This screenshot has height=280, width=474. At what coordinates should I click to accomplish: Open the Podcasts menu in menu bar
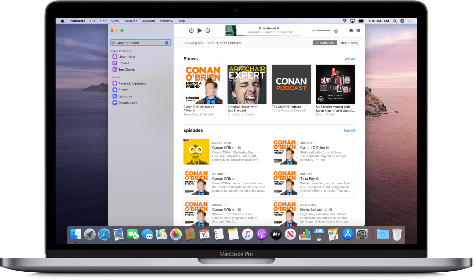[x=77, y=21]
